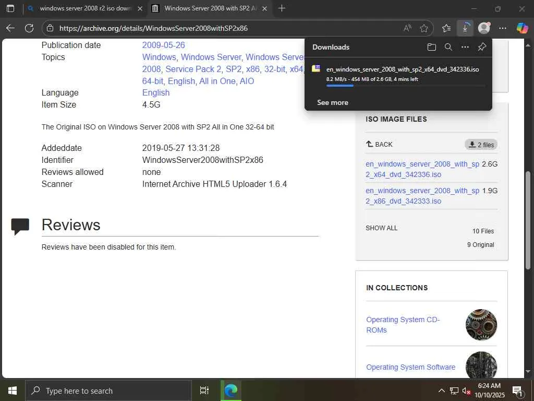This screenshot has width=534, height=401.
Task: Open network status tray icon
Action: [x=454, y=391]
